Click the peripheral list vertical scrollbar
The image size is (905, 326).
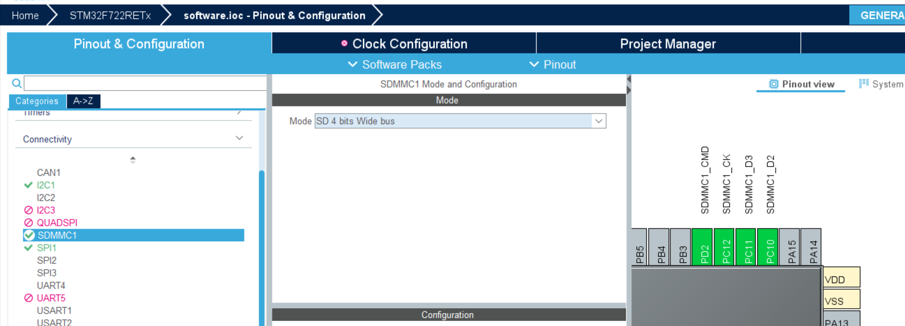[261, 248]
